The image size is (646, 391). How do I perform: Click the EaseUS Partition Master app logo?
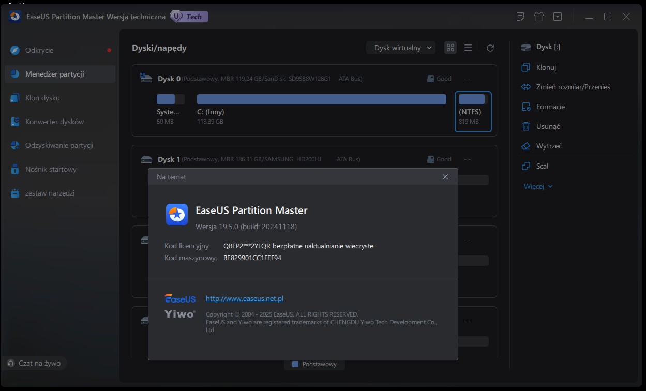click(177, 215)
